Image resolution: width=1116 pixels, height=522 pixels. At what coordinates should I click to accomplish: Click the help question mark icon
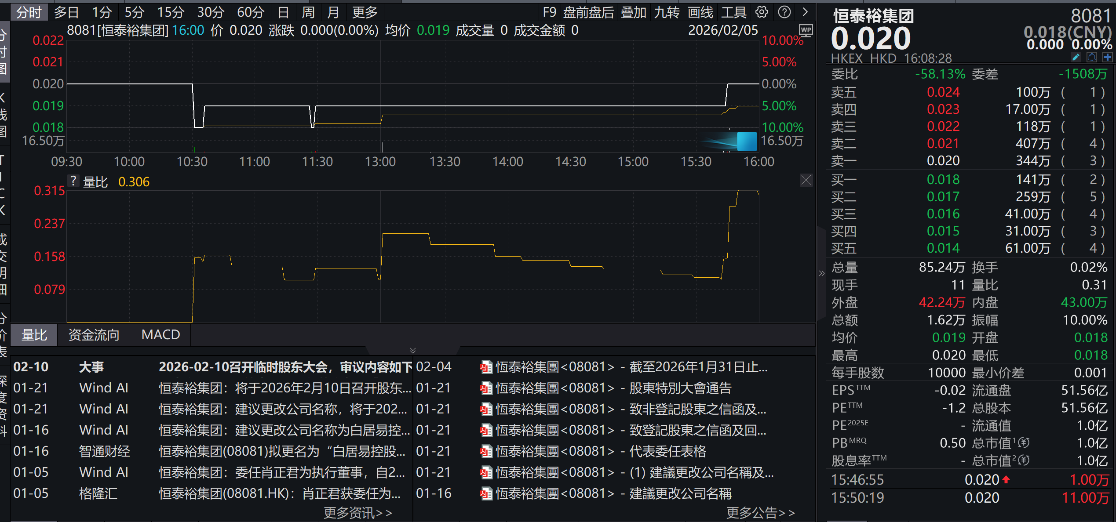coord(784,12)
